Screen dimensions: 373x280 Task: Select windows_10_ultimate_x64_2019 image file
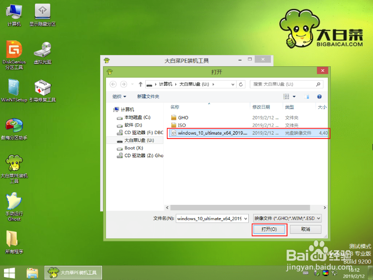pyautogui.click(x=248, y=133)
